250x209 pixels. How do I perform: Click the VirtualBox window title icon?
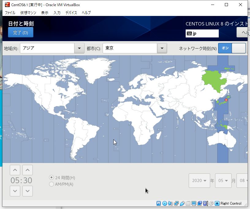point(7,5)
